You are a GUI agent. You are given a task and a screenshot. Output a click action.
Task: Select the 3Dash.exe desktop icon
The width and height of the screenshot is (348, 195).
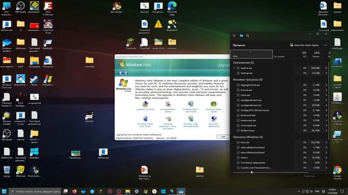pos(21,172)
